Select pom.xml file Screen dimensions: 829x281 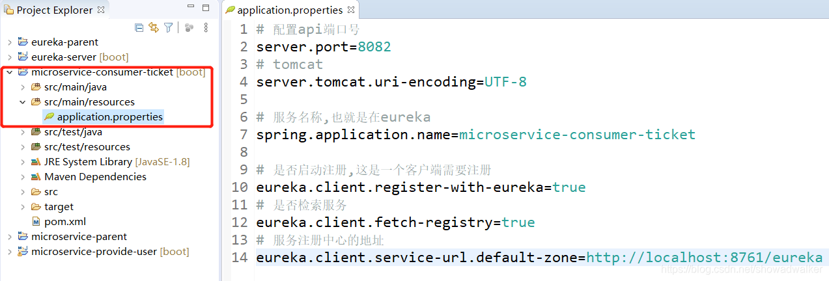[x=65, y=222]
